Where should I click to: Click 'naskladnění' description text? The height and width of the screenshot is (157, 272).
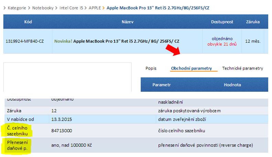click(170, 102)
